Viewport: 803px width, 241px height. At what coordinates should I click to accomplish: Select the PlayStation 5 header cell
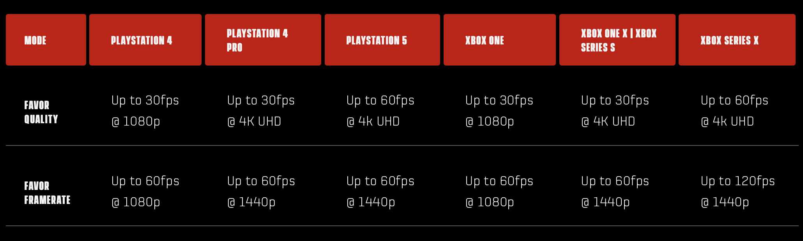[382, 40]
